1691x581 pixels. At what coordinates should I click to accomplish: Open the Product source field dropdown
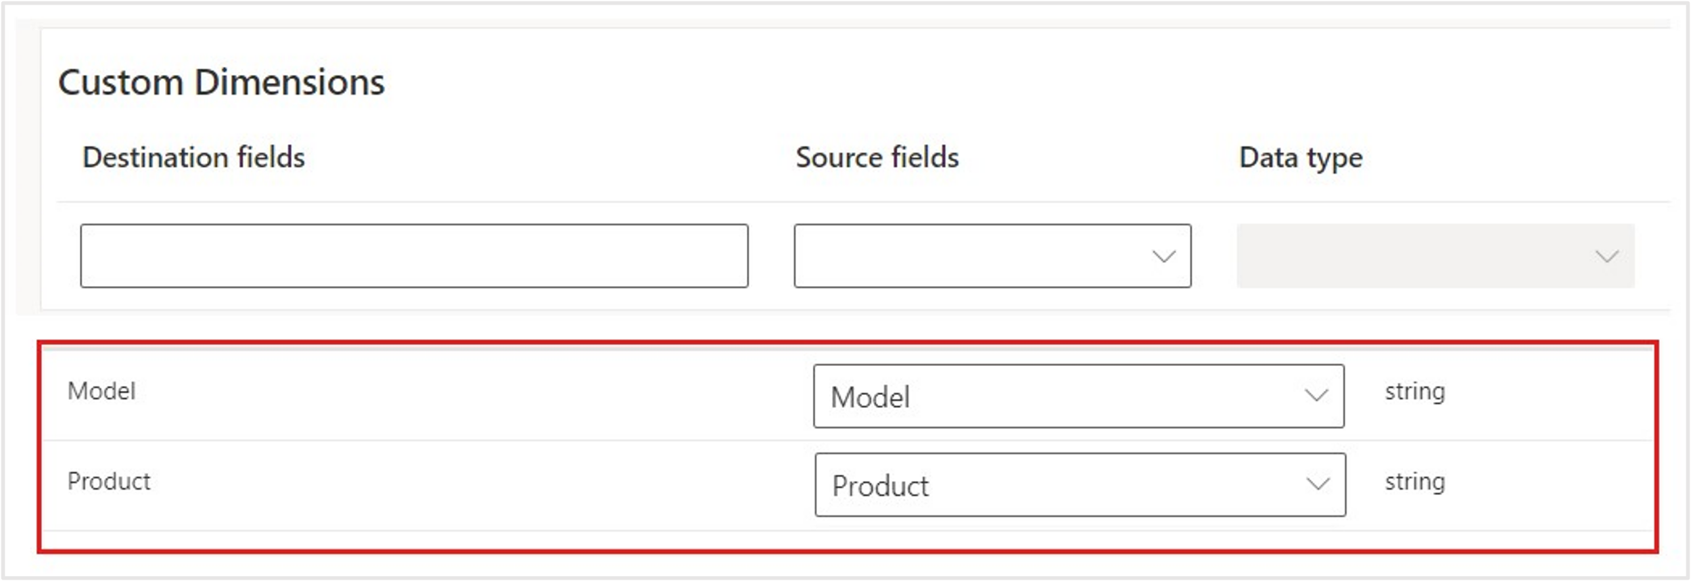click(1080, 485)
